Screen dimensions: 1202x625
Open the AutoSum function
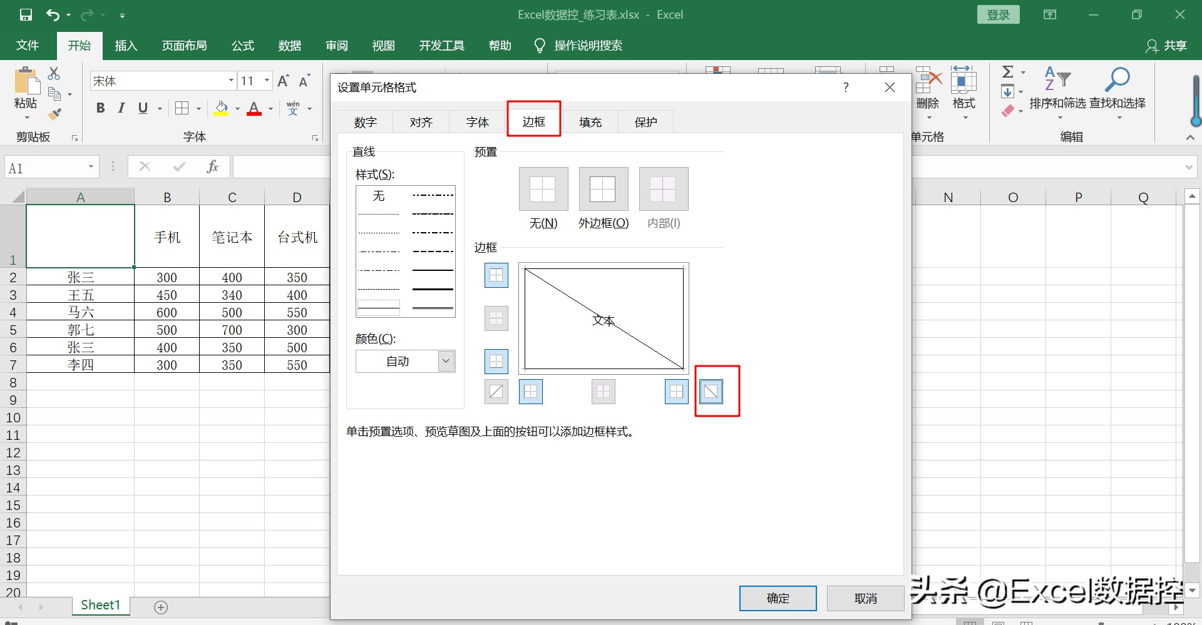1009,72
